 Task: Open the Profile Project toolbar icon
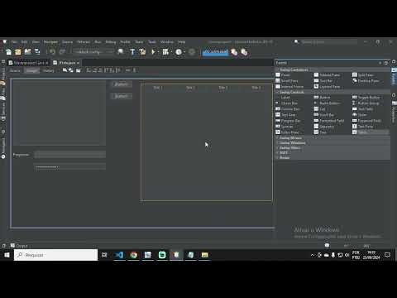click(x=179, y=51)
